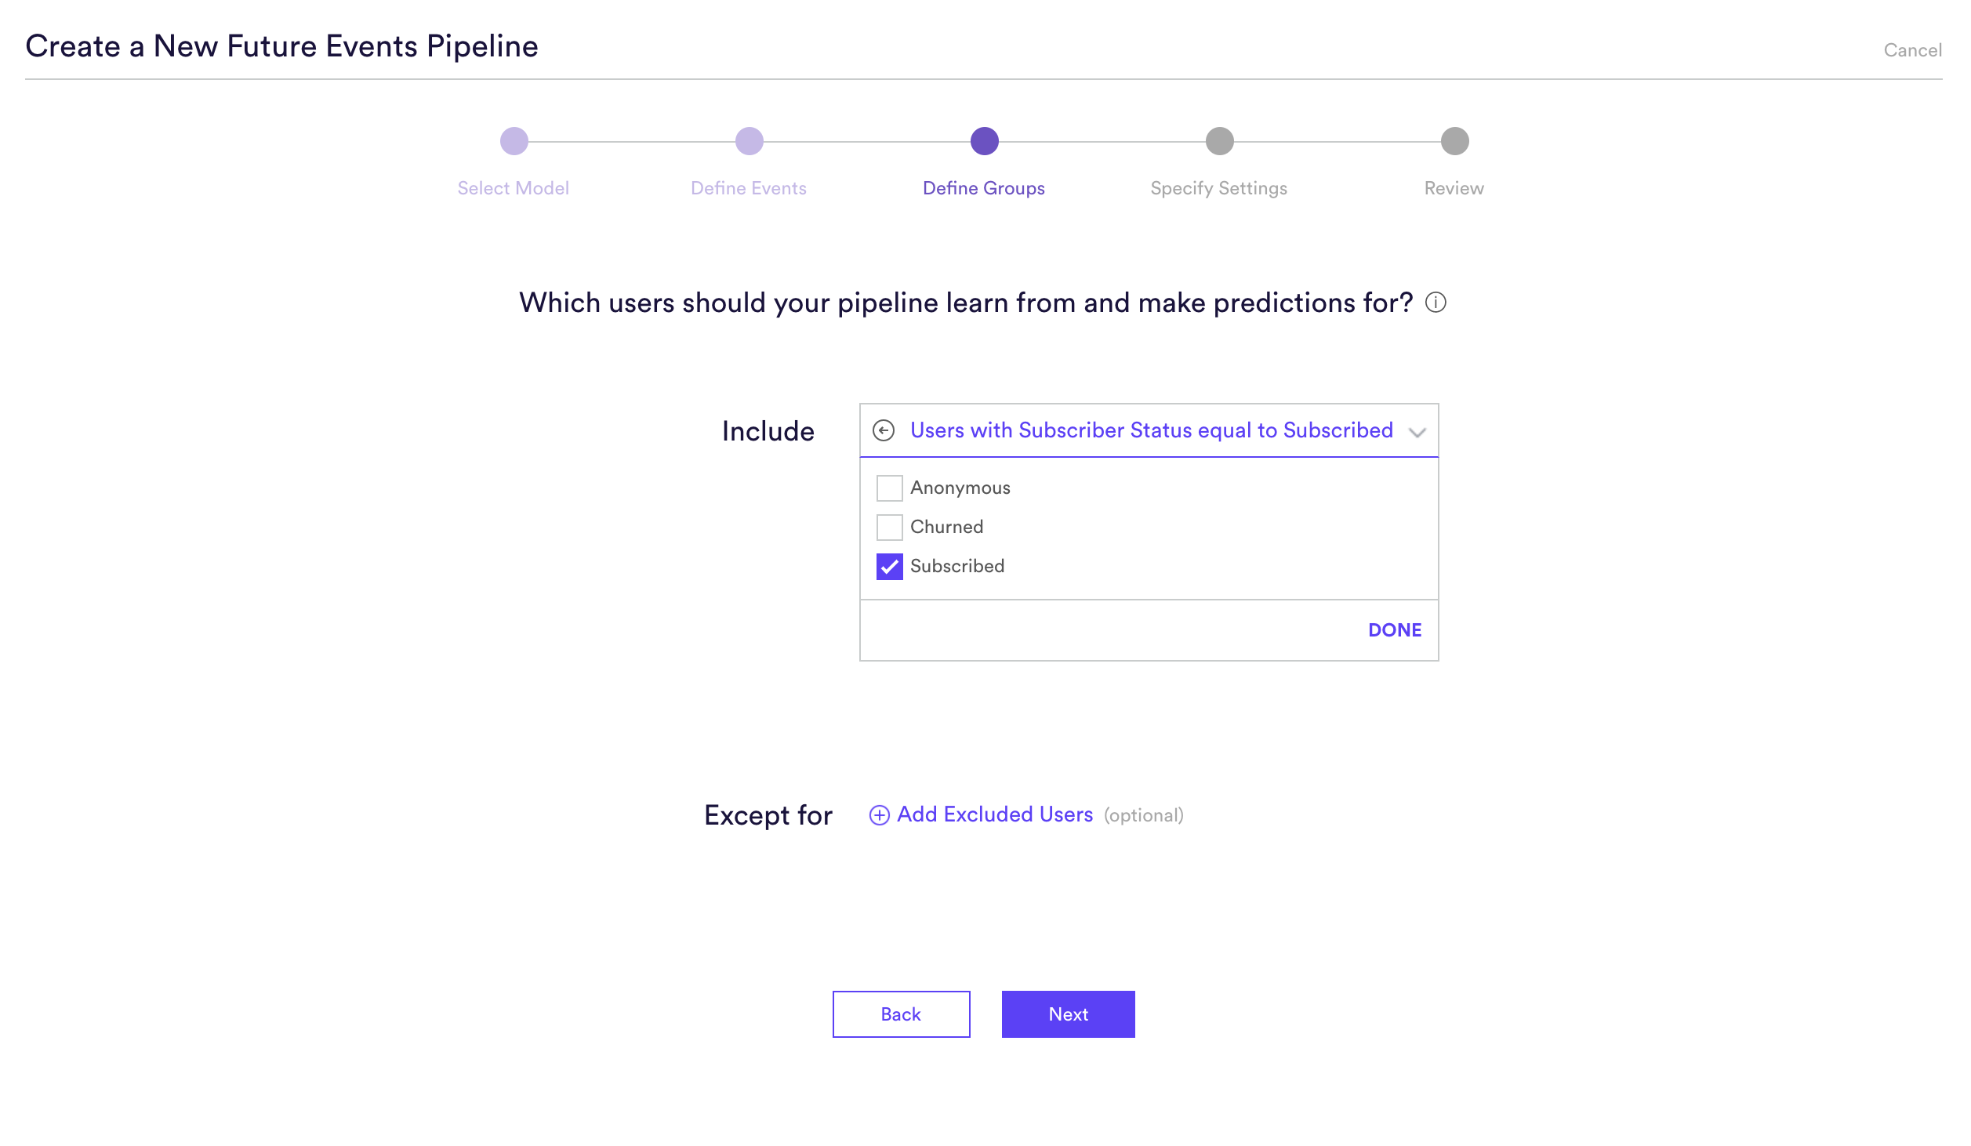
Task: Uncheck the Subscribed checkbox
Action: point(890,566)
